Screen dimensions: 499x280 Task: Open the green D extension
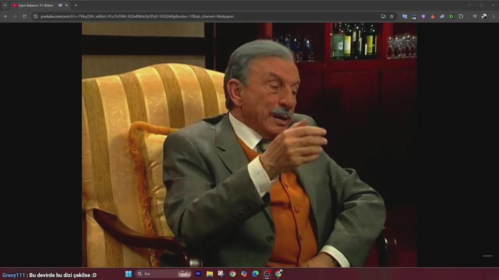tap(451, 16)
